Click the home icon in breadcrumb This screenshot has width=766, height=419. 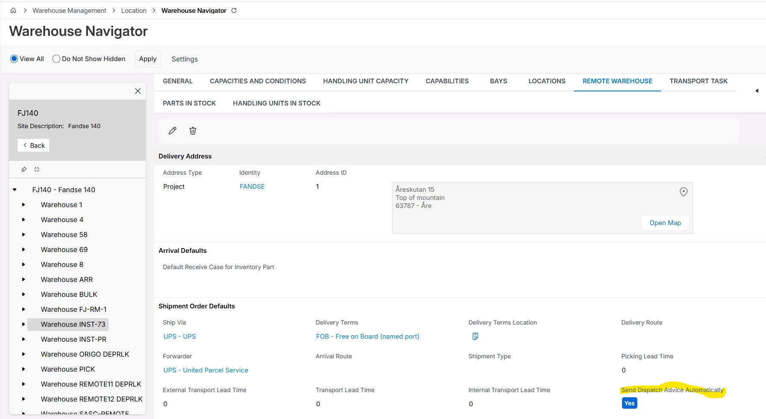click(x=13, y=11)
